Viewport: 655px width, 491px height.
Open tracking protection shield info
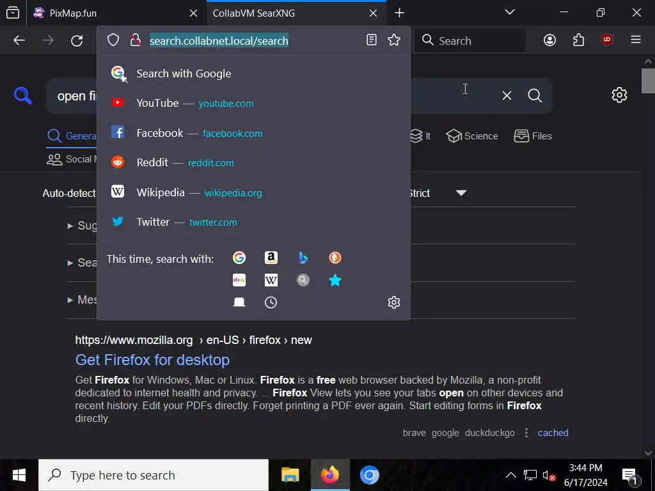(113, 40)
